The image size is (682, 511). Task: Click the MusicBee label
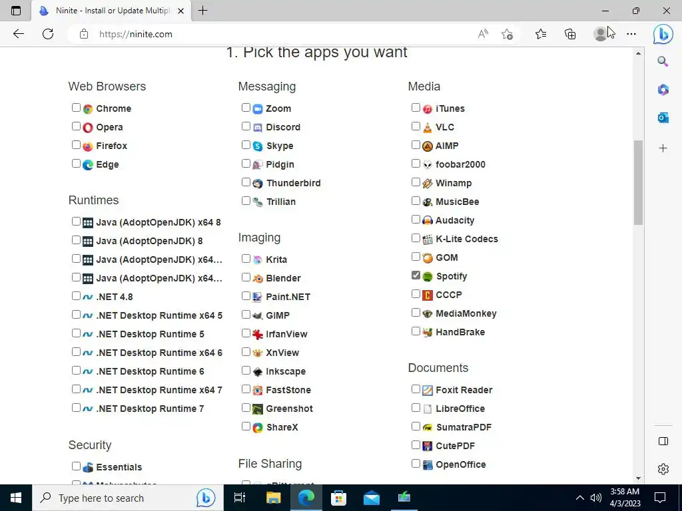tap(457, 202)
